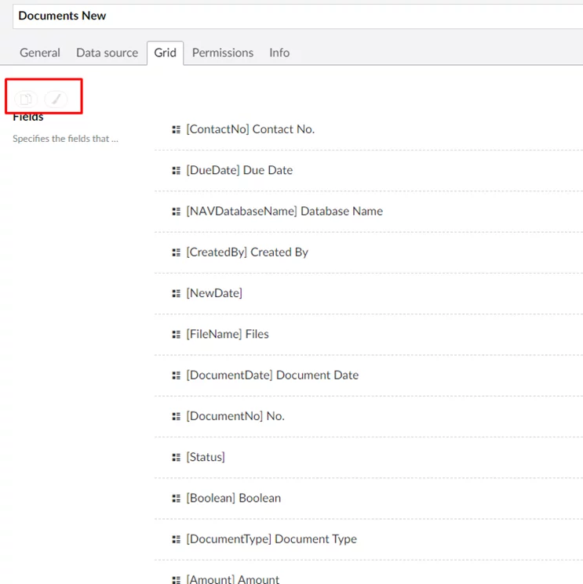Viewport: 583px width, 584px height.
Task: Select the [Boolean] Boolean field row
Action: [233, 498]
